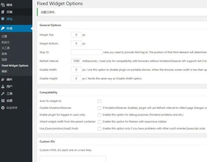
Task: Tick Disable MutationObserver checkbox
Action: click(x=99, y=108)
